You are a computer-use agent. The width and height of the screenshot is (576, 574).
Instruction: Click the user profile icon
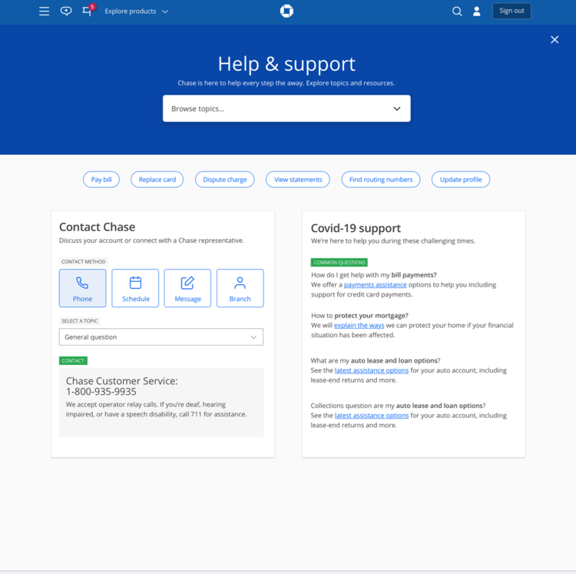[477, 12]
